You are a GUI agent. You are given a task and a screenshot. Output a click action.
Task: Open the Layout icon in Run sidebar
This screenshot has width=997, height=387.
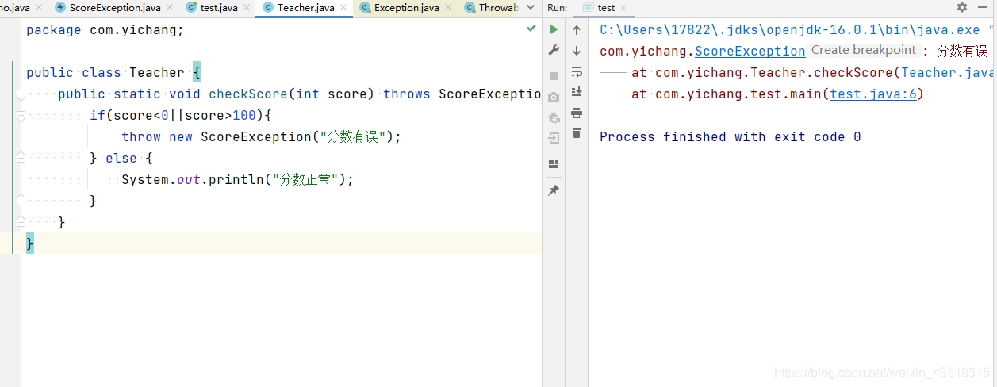pos(554,164)
